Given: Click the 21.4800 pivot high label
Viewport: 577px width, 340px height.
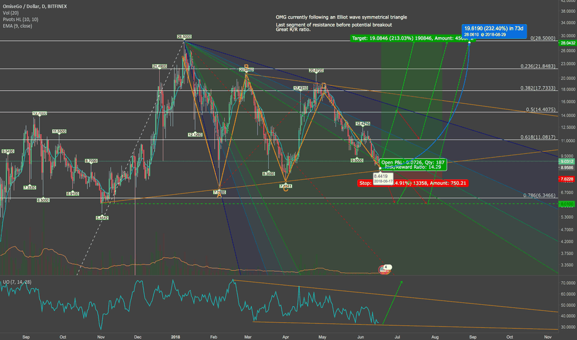Looking at the screenshot, I should pos(159,66).
